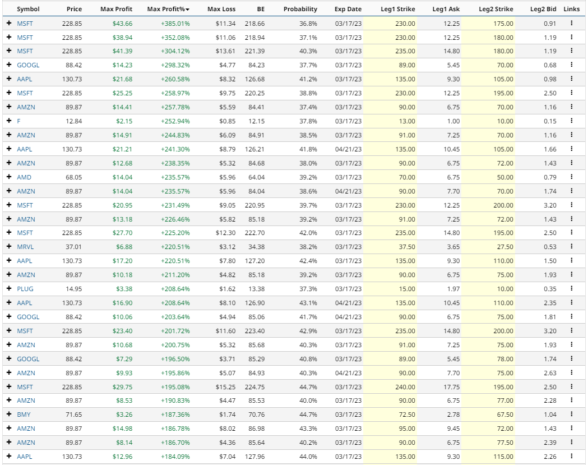Screen dimensions: 588x465
Task: Open links menu for MSFT +201.72% row
Action: (572, 330)
